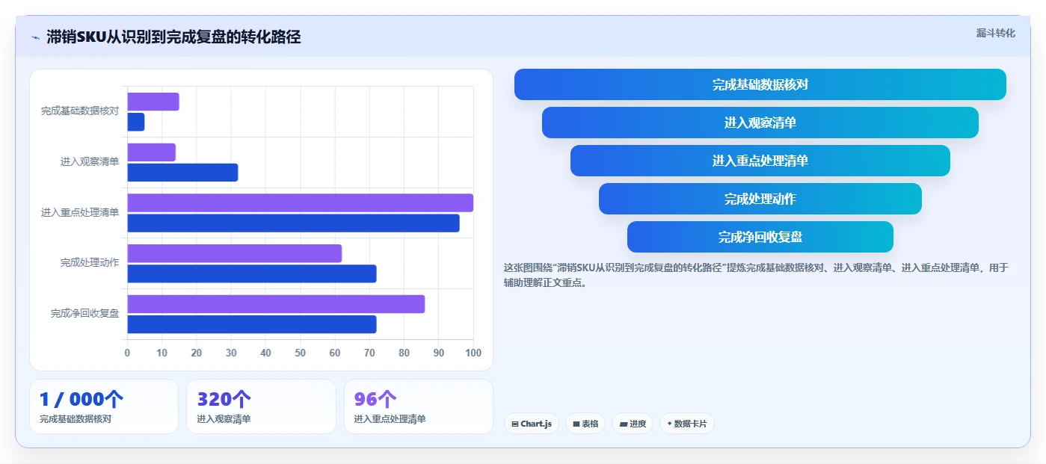
Task: Click the x-axis tick label 50
Action: (301, 353)
